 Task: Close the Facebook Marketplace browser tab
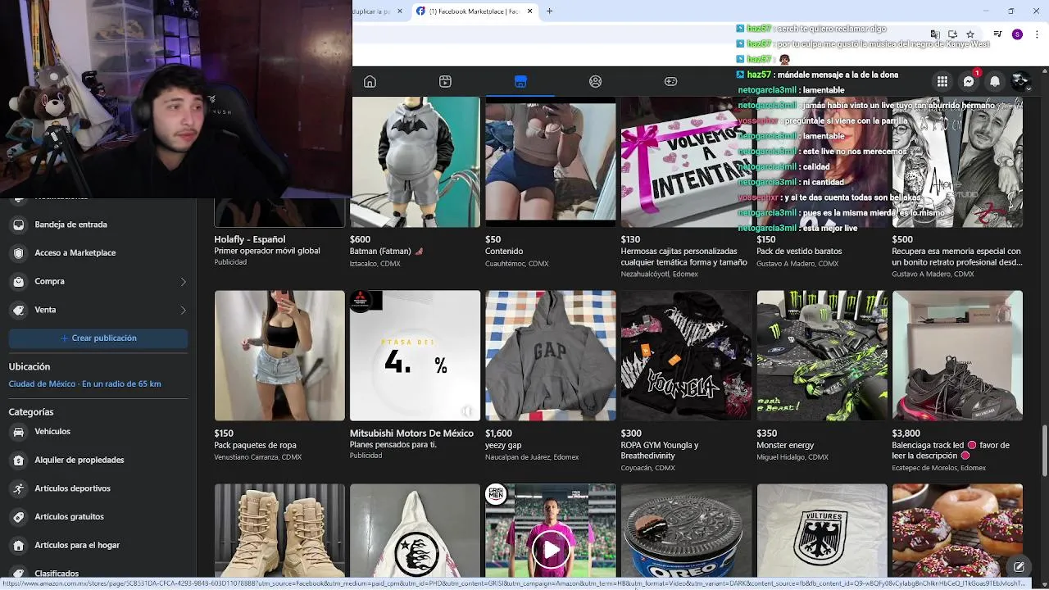[529, 11]
